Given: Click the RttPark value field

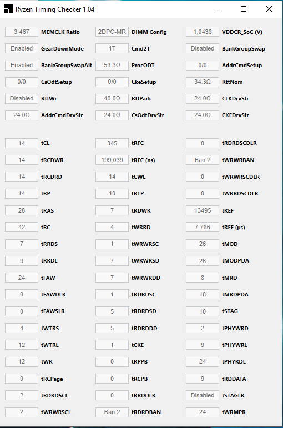Looking at the screenshot, I should pos(112,99).
